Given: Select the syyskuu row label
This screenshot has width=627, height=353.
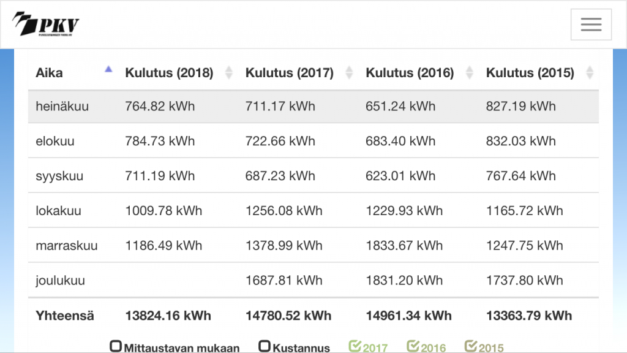Looking at the screenshot, I should 59,176.
